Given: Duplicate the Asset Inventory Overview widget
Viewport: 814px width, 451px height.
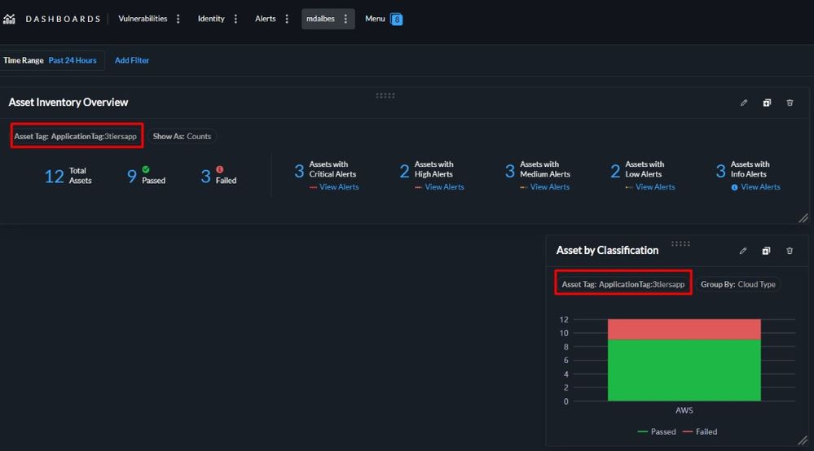Looking at the screenshot, I should (x=767, y=103).
